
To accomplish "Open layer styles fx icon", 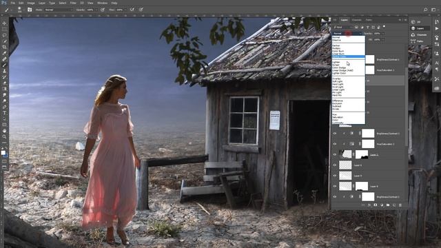I will (369, 205).
